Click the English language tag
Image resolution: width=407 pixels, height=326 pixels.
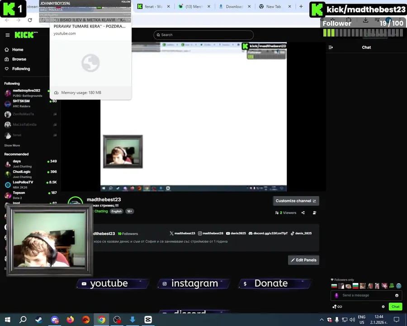point(116,211)
